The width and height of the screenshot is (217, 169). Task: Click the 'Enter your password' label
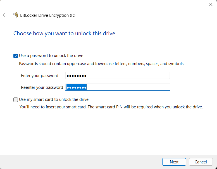40,76
